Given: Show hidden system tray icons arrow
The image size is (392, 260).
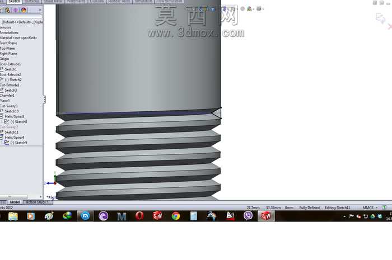Looking at the screenshot, I should 344,216.
